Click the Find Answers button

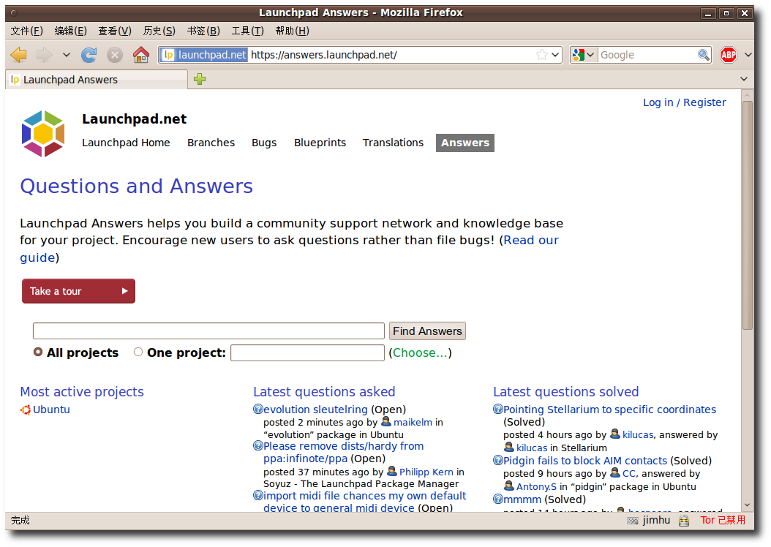[x=427, y=331]
